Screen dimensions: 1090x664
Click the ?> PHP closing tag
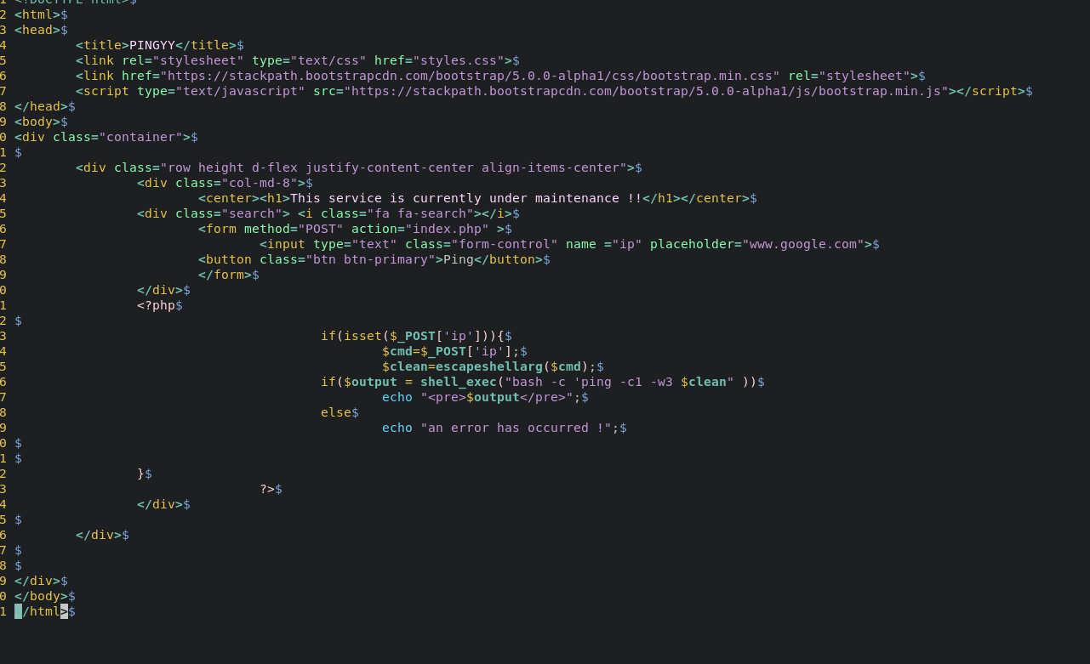pos(267,489)
